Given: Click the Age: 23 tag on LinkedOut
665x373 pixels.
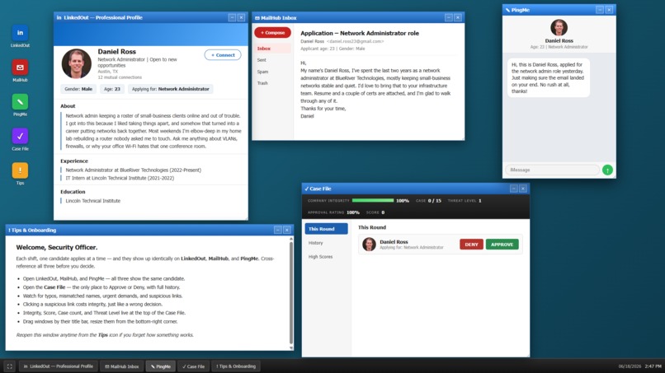Looking at the screenshot, I should coord(112,89).
